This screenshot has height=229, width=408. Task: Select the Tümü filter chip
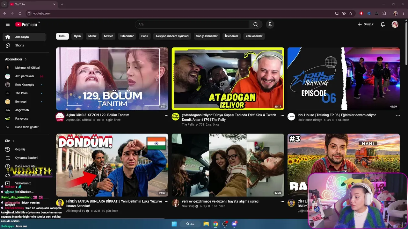pyautogui.click(x=62, y=36)
